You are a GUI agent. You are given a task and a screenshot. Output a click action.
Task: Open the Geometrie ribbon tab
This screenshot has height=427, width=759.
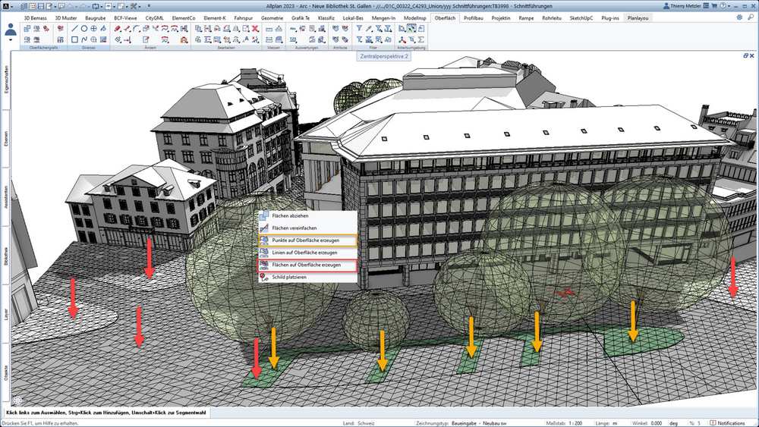pos(272,18)
